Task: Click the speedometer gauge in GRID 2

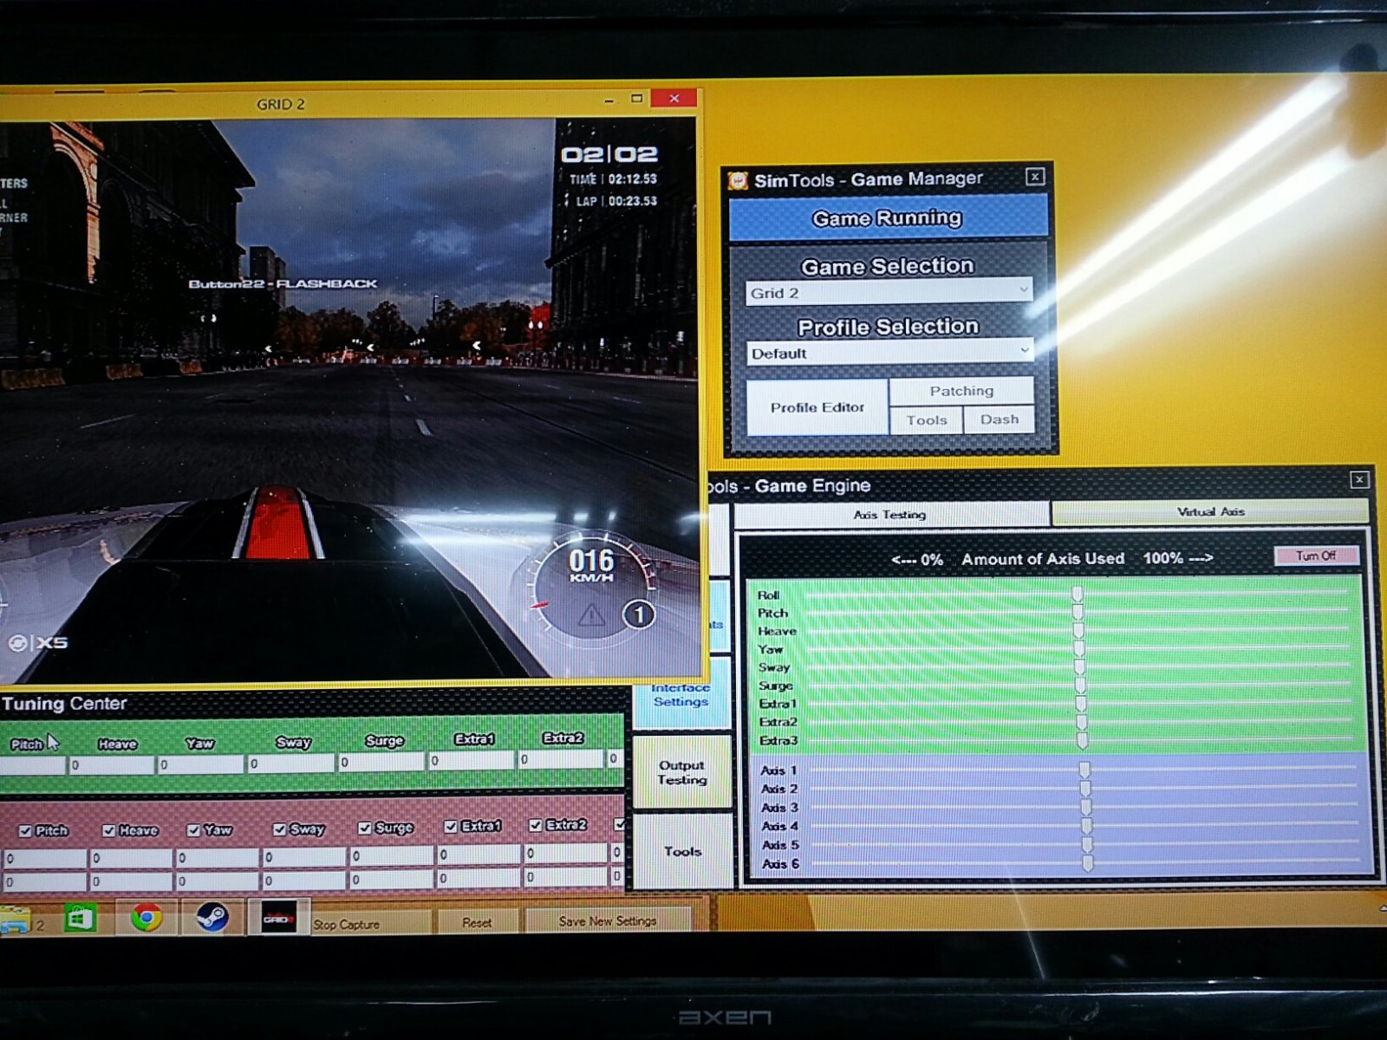Action: coord(592,589)
